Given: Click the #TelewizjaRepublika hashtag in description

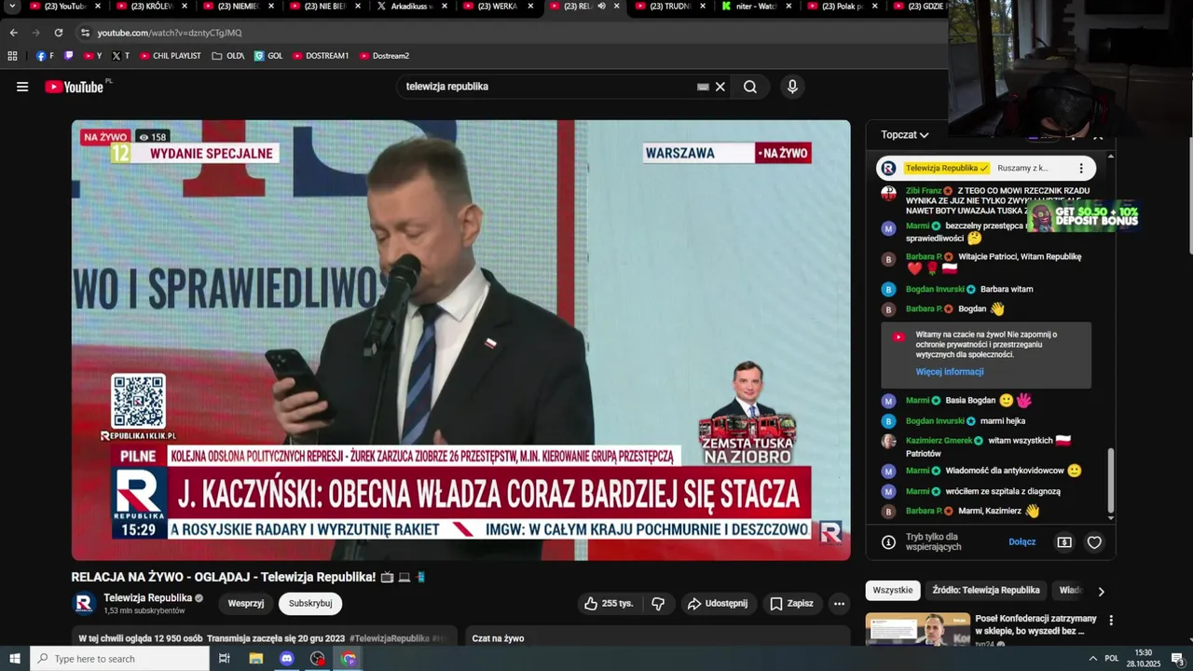Looking at the screenshot, I should pyautogui.click(x=389, y=638).
